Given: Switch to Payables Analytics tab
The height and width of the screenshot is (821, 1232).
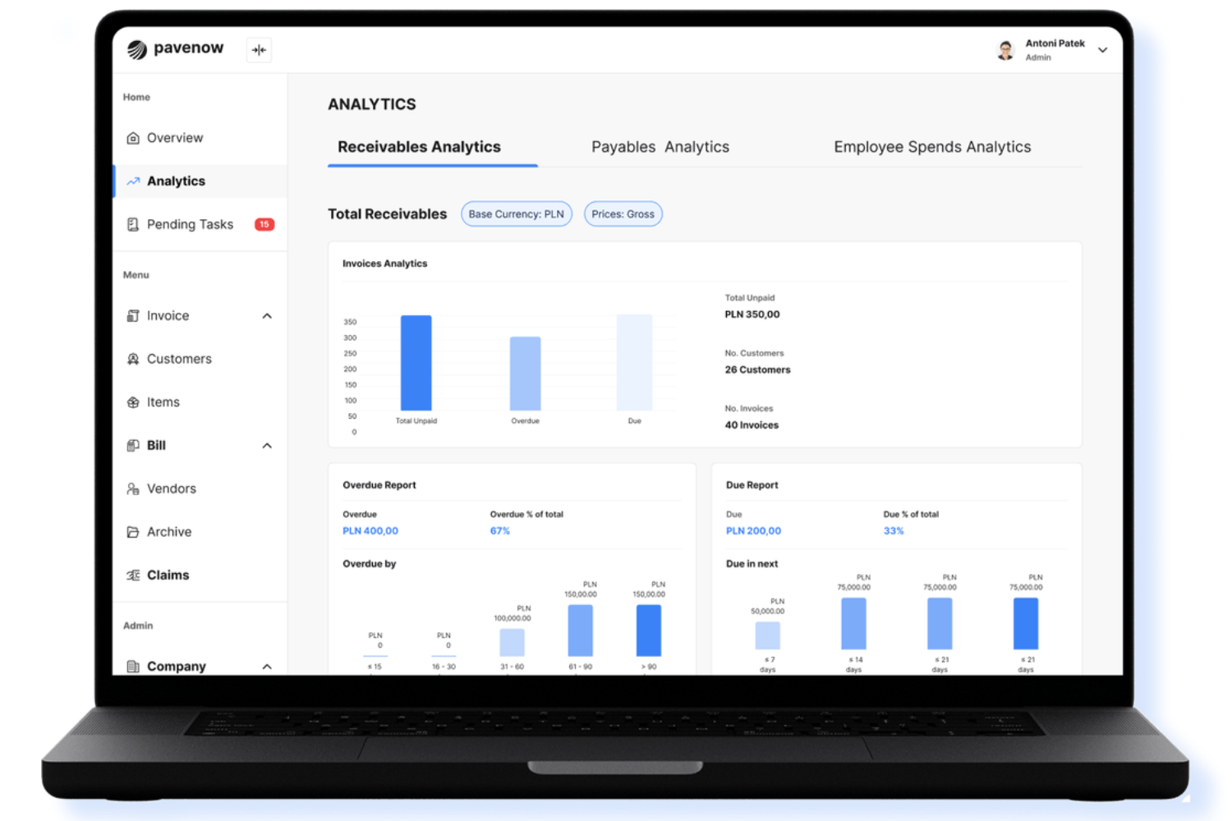Looking at the screenshot, I should point(660,147).
